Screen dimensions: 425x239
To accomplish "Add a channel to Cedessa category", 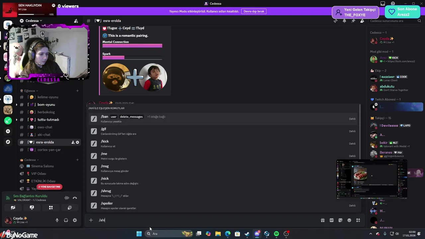I will [77, 160].
